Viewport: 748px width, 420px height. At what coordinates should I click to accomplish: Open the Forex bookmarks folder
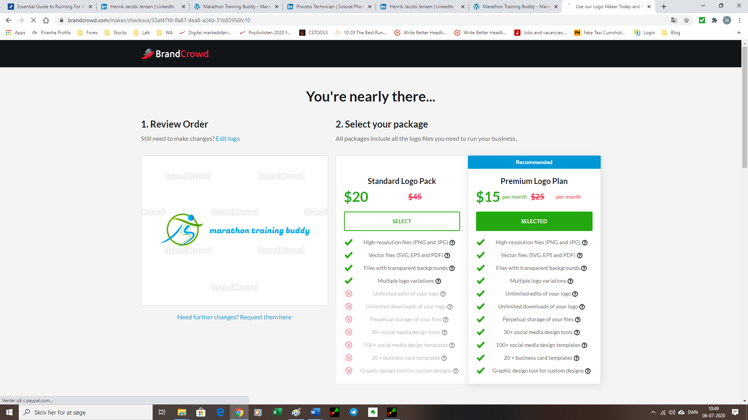point(88,33)
